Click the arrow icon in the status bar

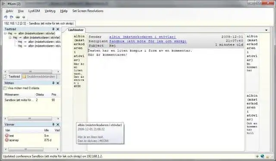[257, 156]
